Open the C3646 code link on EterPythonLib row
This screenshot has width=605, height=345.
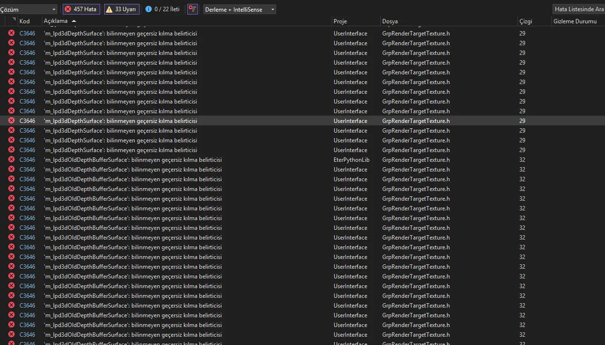(27, 159)
